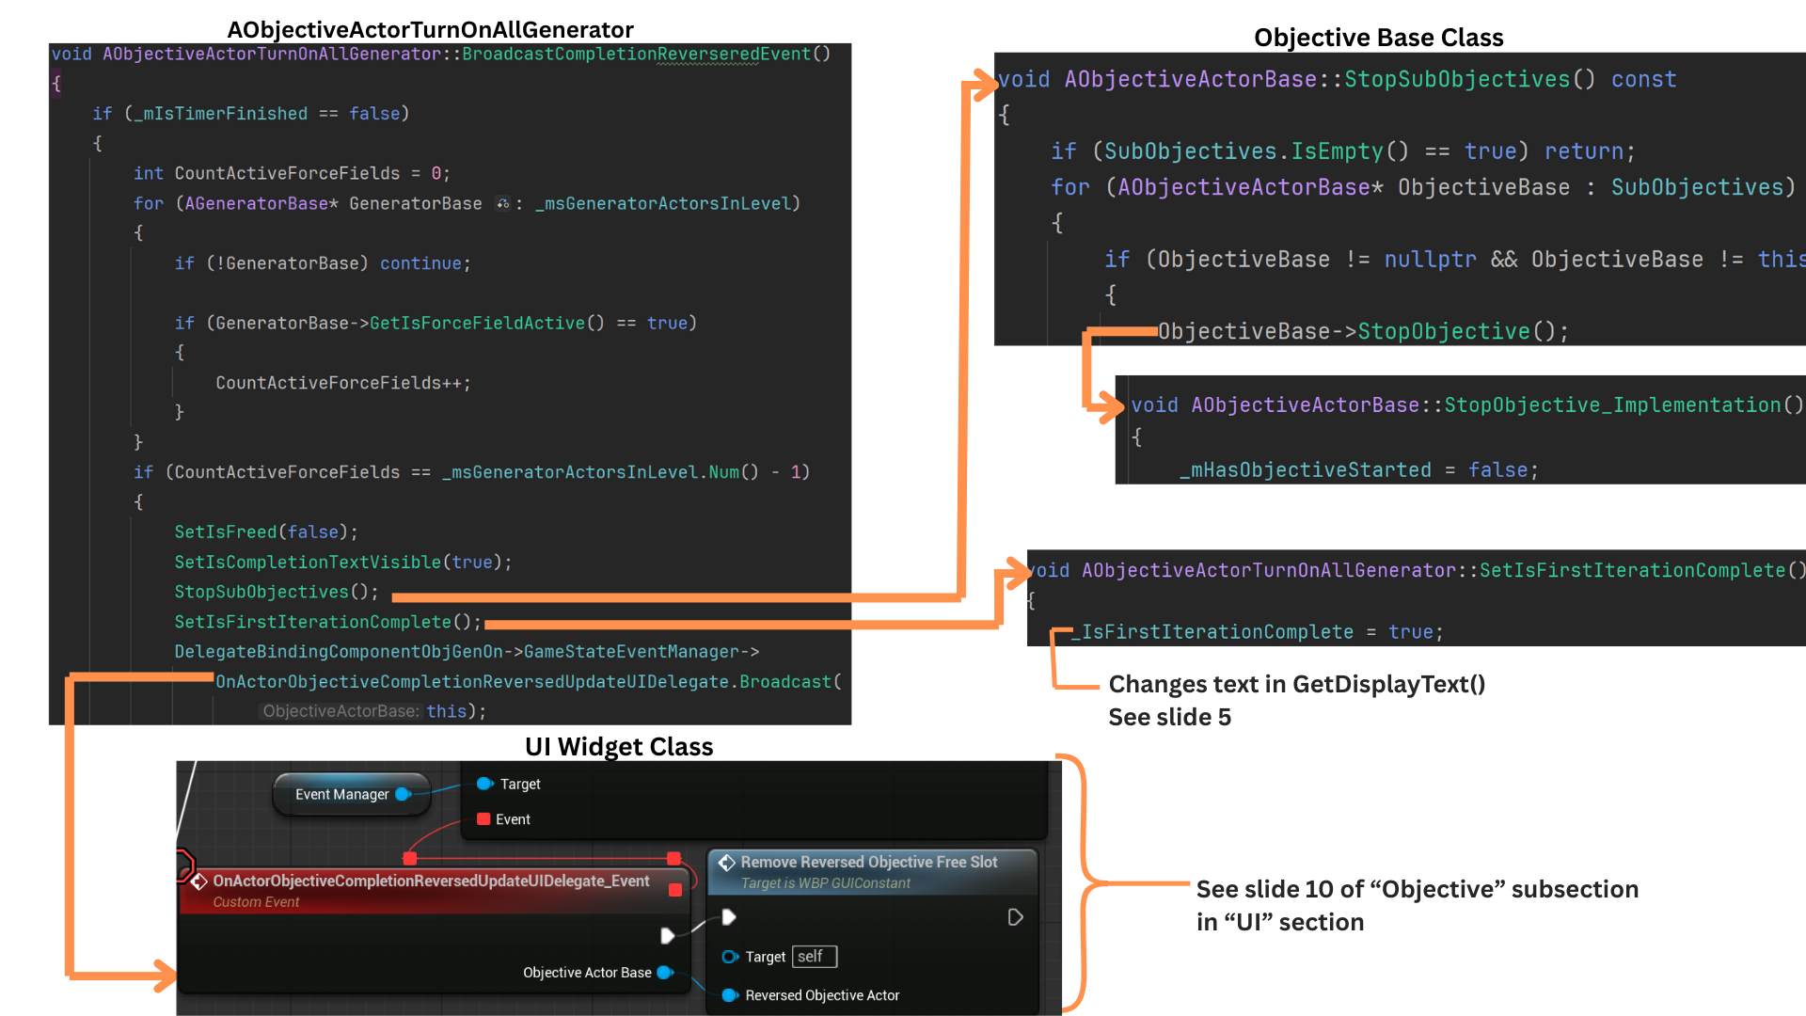Click Remove Reversed Objective exec output pin

tap(1015, 917)
